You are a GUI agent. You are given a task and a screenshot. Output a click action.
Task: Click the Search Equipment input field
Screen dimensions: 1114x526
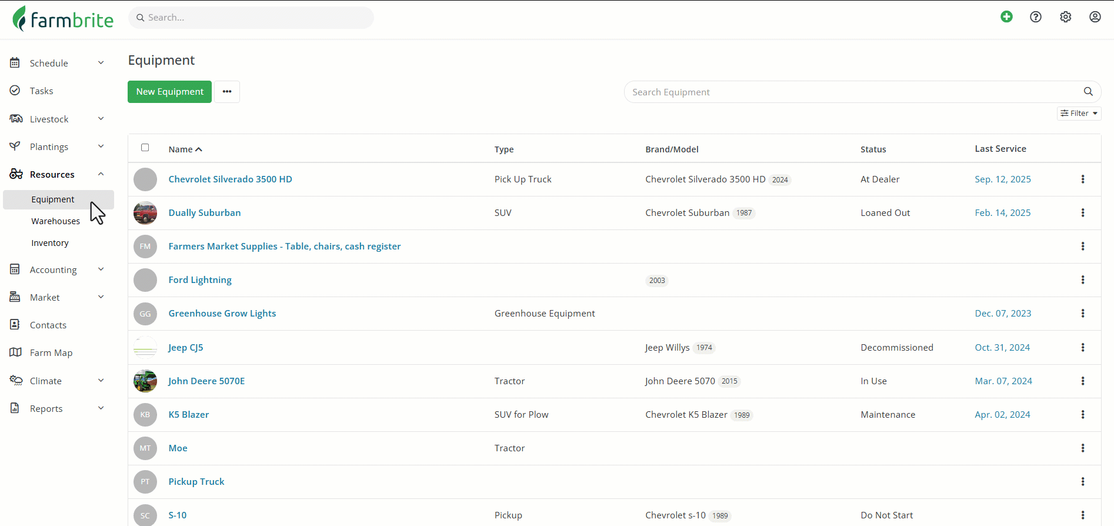pos(862,92)
